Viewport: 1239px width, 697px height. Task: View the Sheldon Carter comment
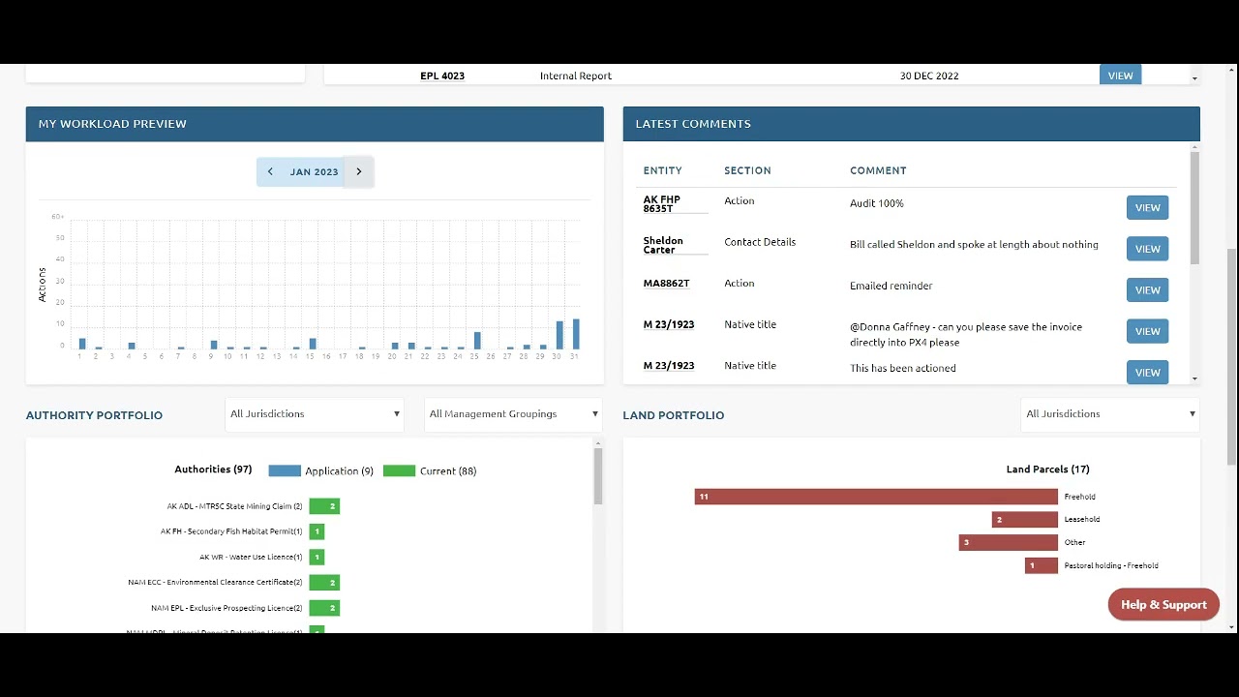1147,249
